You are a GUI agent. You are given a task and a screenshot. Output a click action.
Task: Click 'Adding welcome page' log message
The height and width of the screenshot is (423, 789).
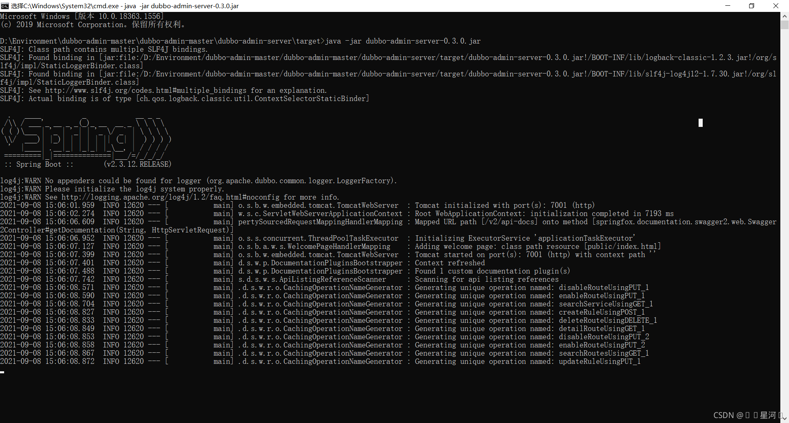[538, 246]
